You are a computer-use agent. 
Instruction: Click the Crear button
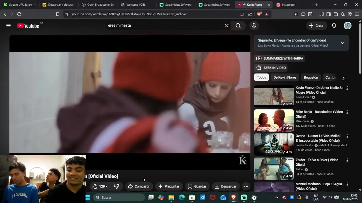pos(316,26)
